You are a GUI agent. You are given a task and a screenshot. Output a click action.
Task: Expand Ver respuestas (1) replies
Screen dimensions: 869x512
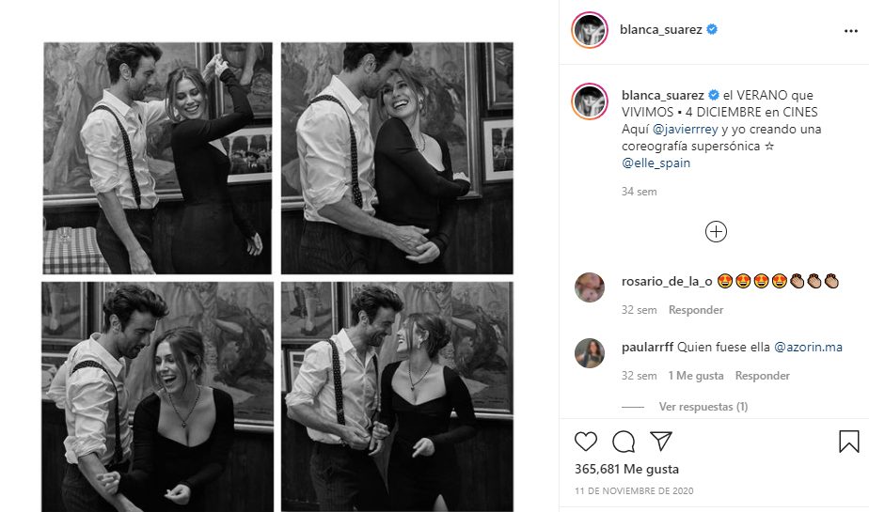(703, 407)
